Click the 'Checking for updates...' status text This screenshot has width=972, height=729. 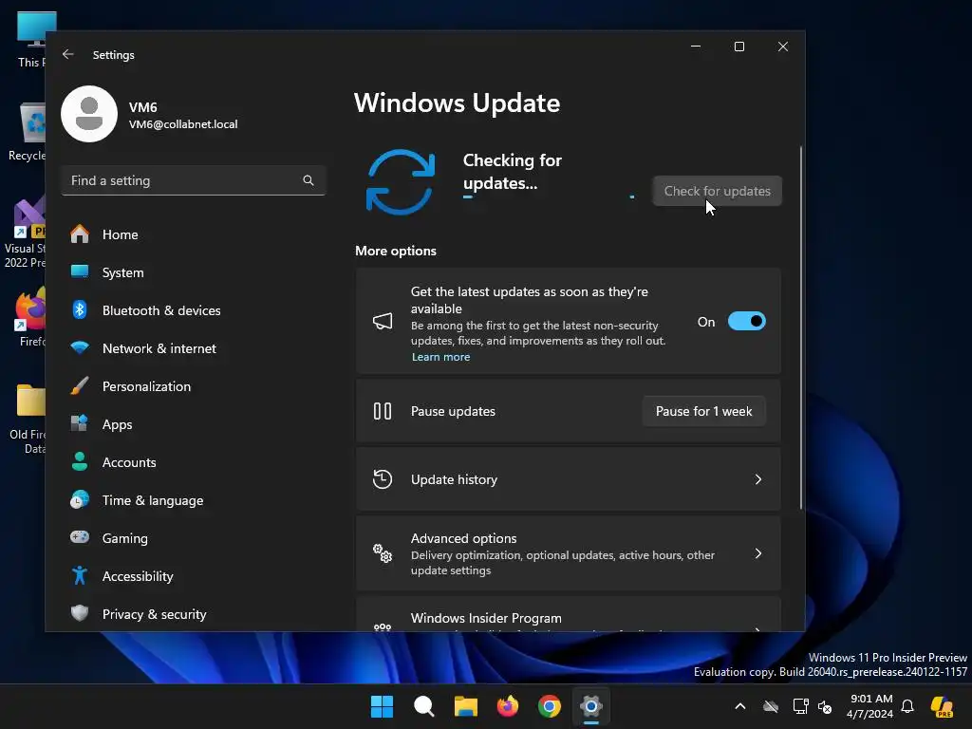(512, 172)
